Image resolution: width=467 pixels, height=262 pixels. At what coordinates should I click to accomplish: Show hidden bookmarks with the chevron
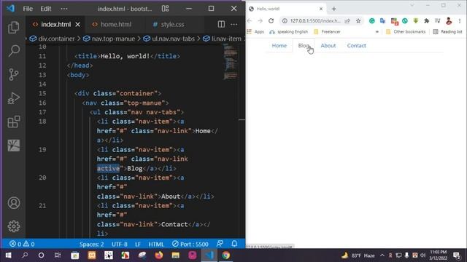[x=377, y=32]
